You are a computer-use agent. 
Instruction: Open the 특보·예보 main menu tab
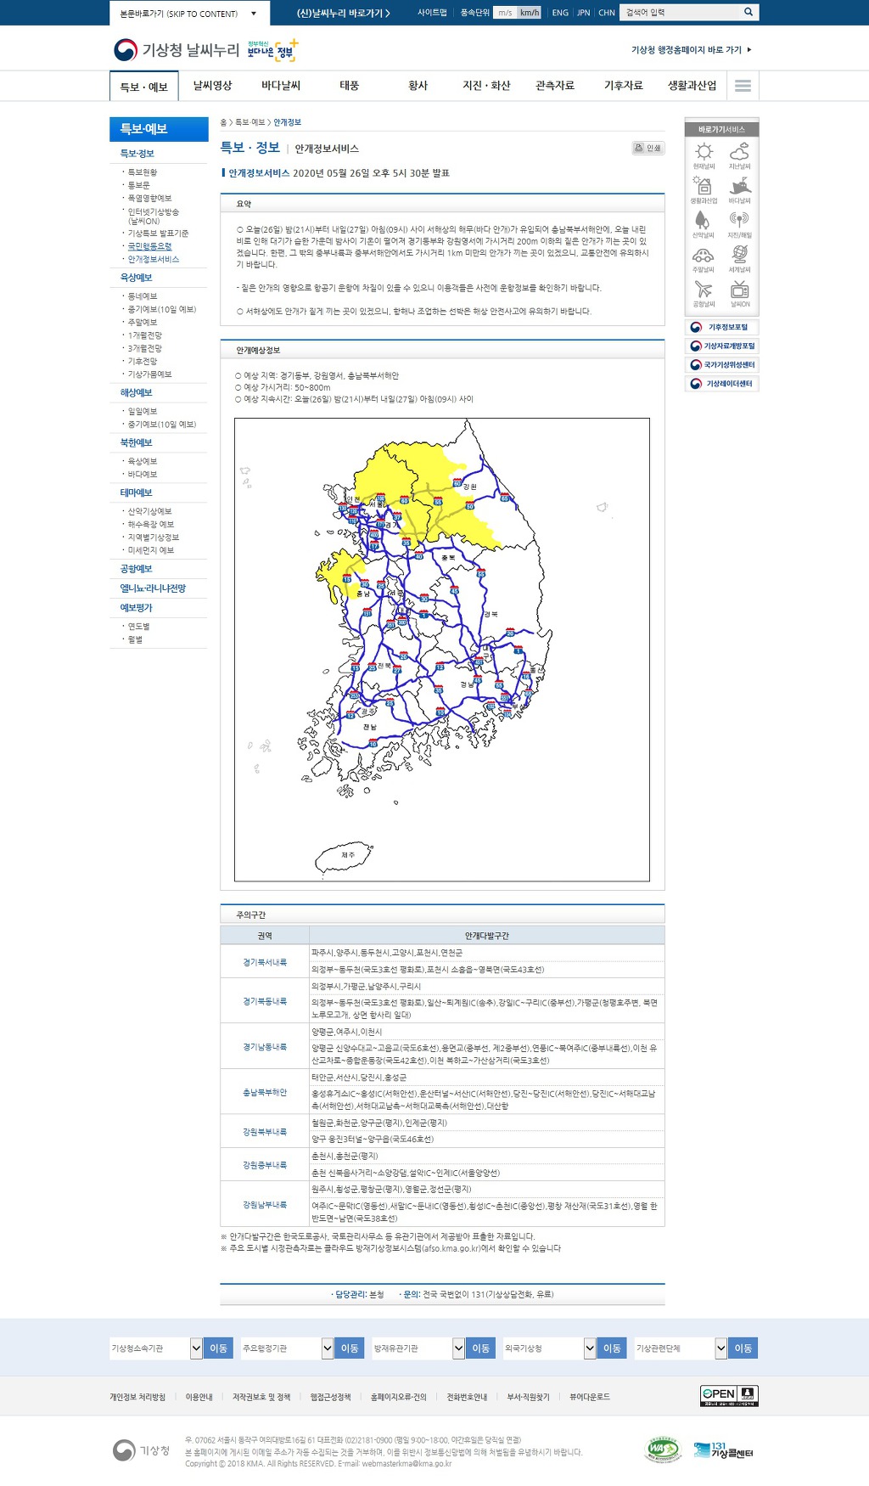(144, 87)
